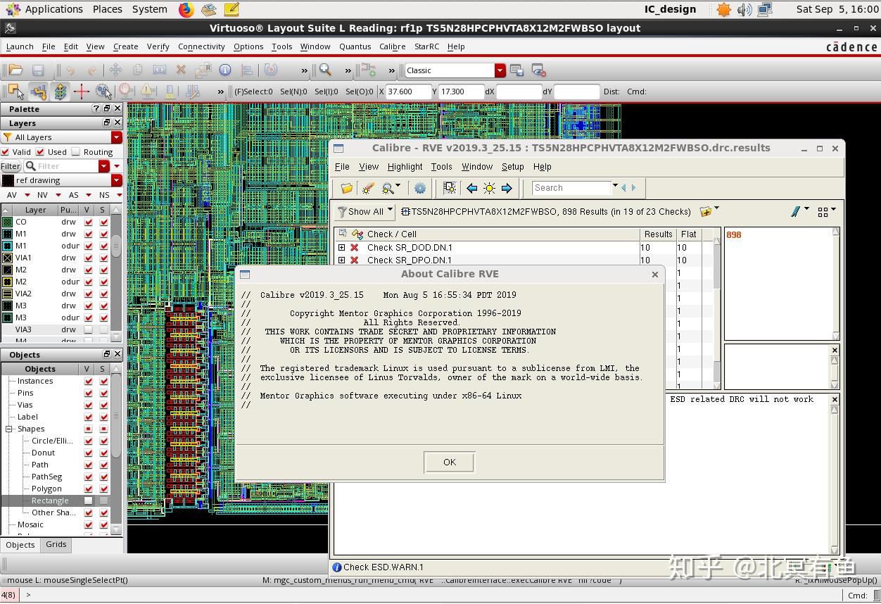The image size is (881, 604).
Task: Go to next result with right arrow
Action: (507, 188)
